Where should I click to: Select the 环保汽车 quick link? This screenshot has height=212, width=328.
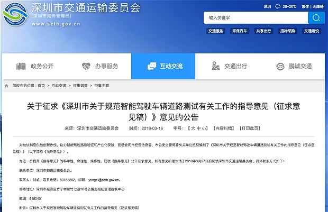tap(240, 31)
